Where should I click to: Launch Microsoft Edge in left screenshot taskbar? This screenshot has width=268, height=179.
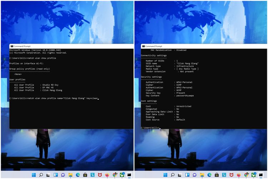[78, 175]
